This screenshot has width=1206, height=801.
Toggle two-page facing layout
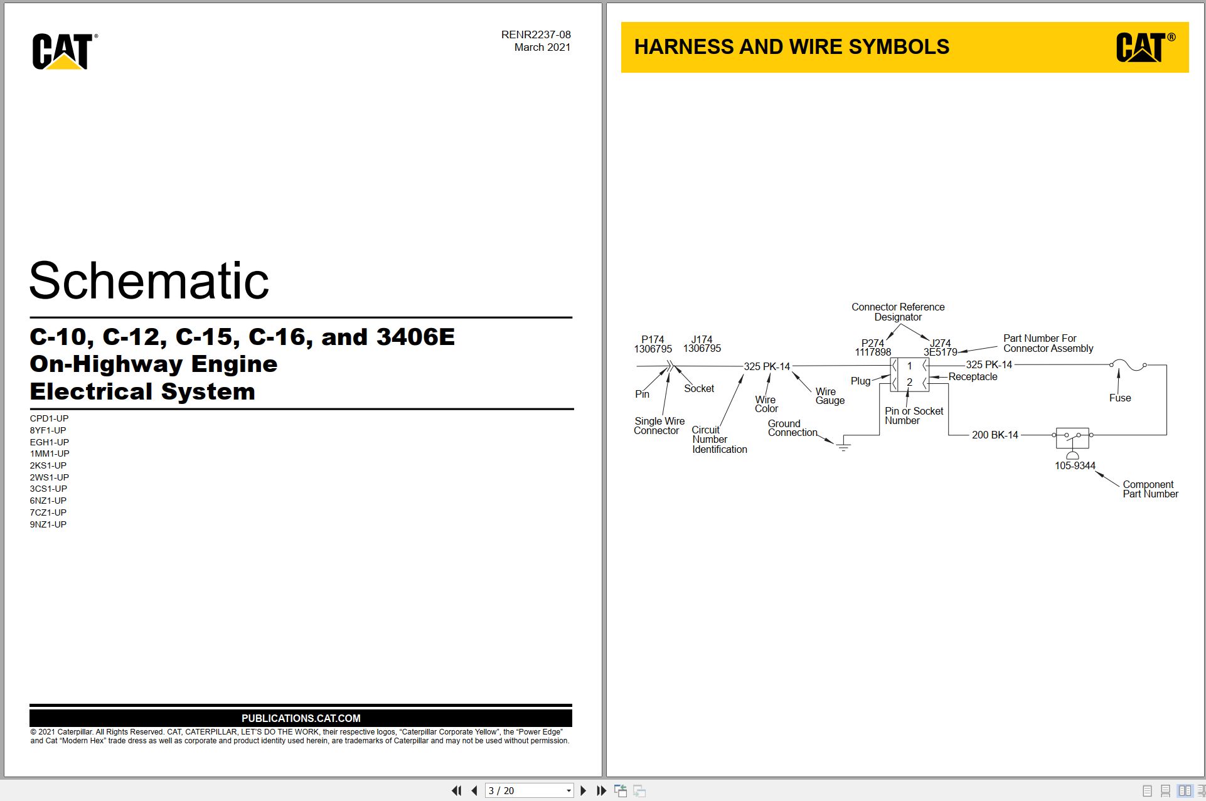pyautogui.click(x=1185, y=791)
